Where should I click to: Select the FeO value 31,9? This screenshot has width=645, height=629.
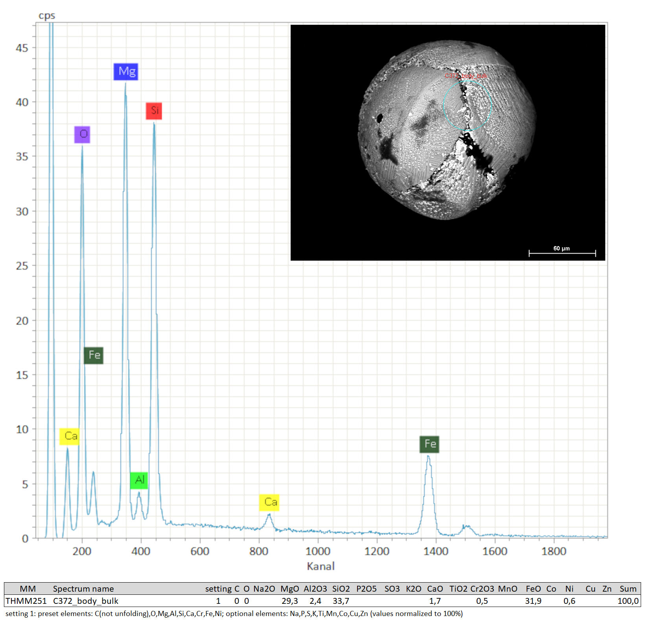pyautogui.click(x=533, y=601)
